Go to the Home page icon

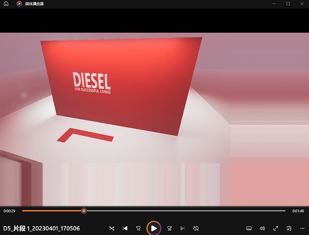click(6, 4)
